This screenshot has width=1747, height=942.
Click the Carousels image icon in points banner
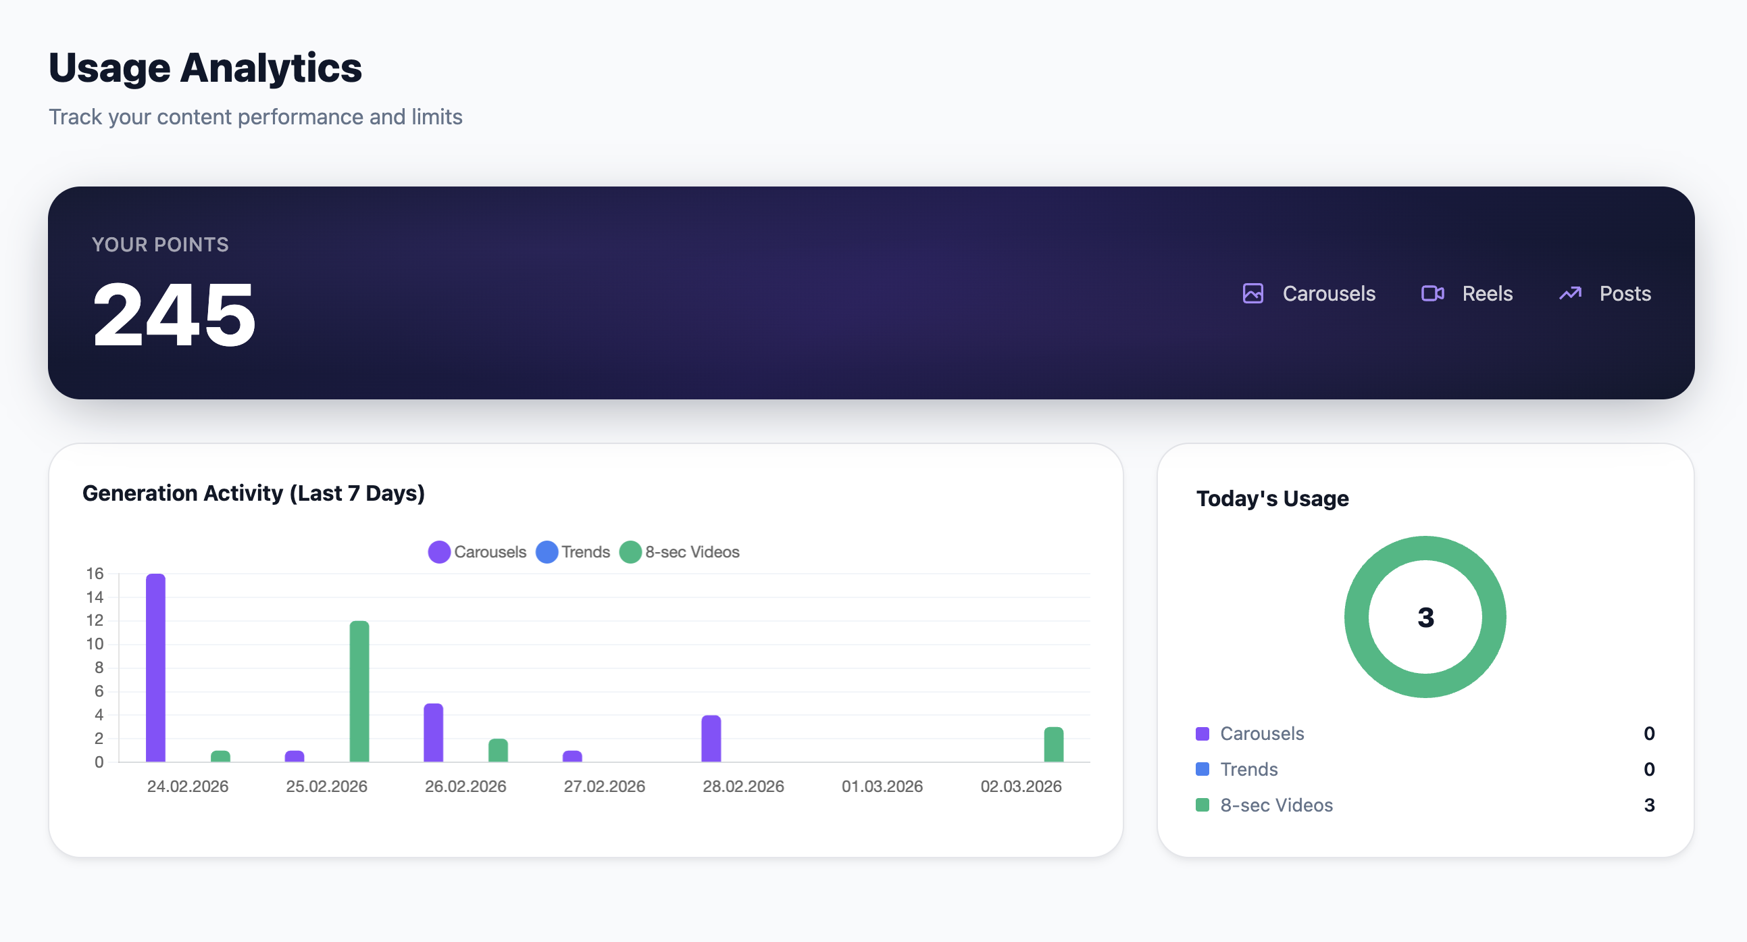pyautogui.click(x=1252, y=294)
